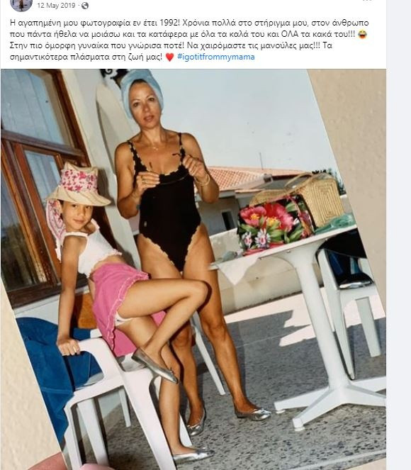Click the text line starting 'που πάντα ήθελα'

[x=182, y=34]
